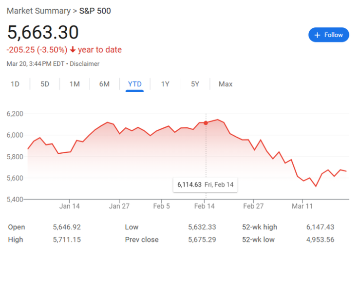359x288 pixels.
Task: Click the -205.25 (-3.50%) change value
Action: click(37, 50)
